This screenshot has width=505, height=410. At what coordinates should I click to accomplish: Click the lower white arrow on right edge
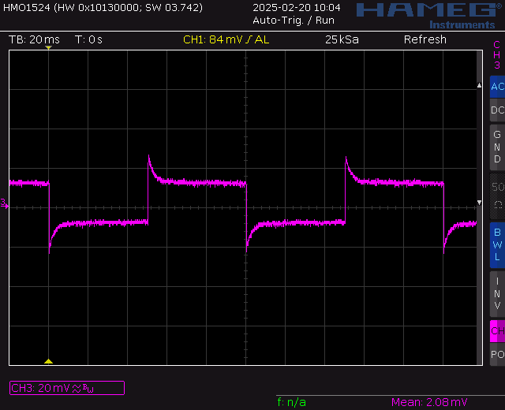(478, 203)
